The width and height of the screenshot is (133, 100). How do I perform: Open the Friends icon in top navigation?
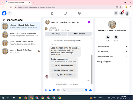66,13
